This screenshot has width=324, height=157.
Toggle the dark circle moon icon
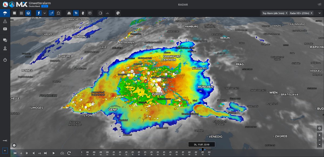100,13
